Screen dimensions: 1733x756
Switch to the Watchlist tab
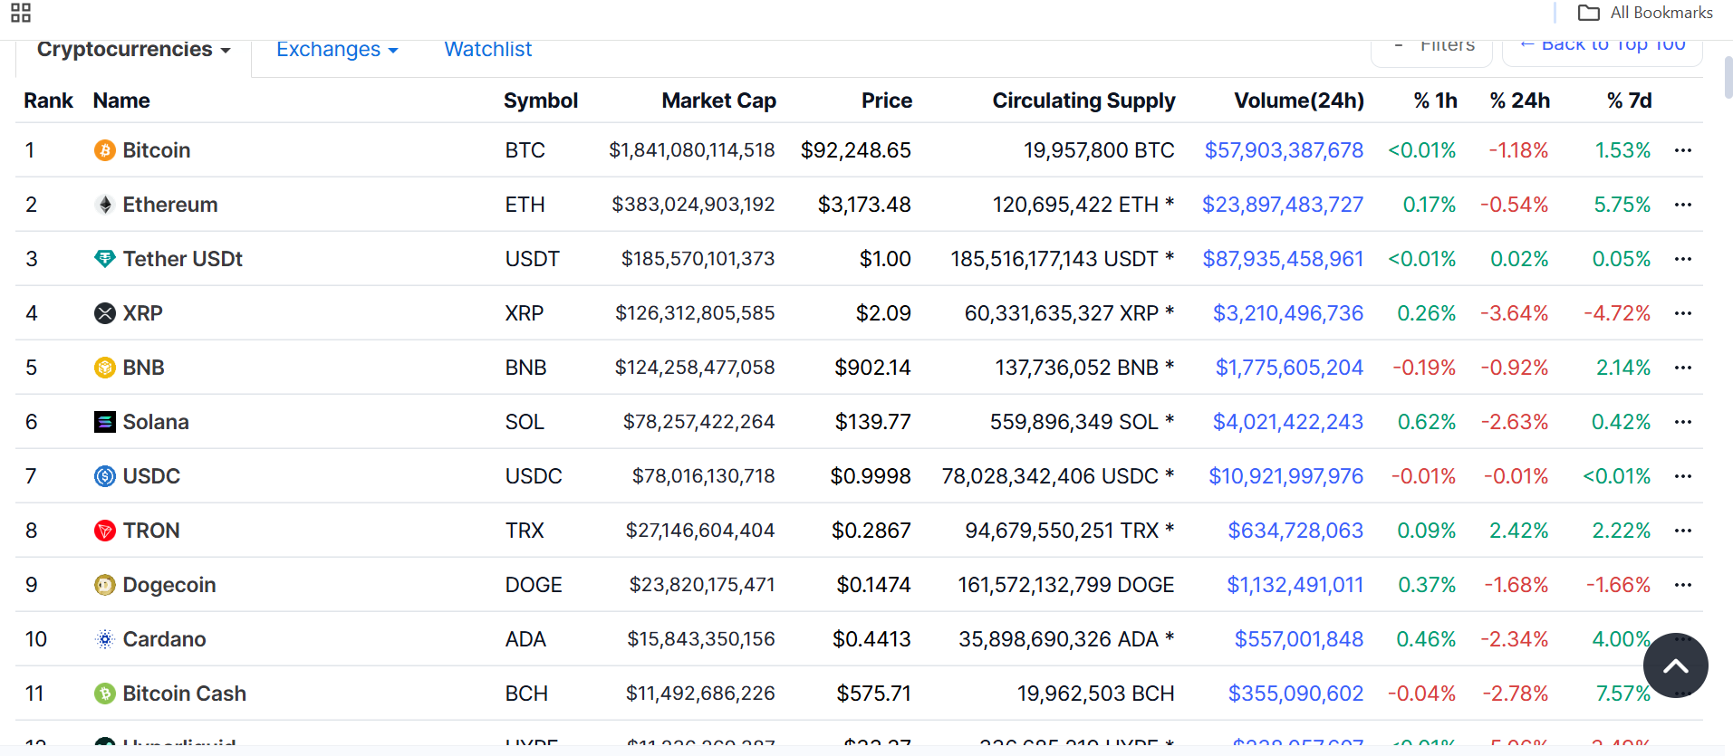click(487, 50)
